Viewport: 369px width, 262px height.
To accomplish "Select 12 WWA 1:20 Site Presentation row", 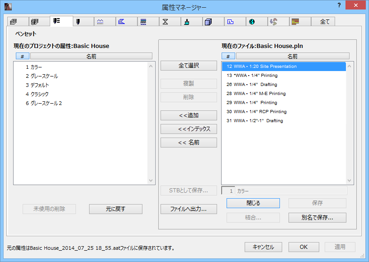I will [x=284, y=67].
